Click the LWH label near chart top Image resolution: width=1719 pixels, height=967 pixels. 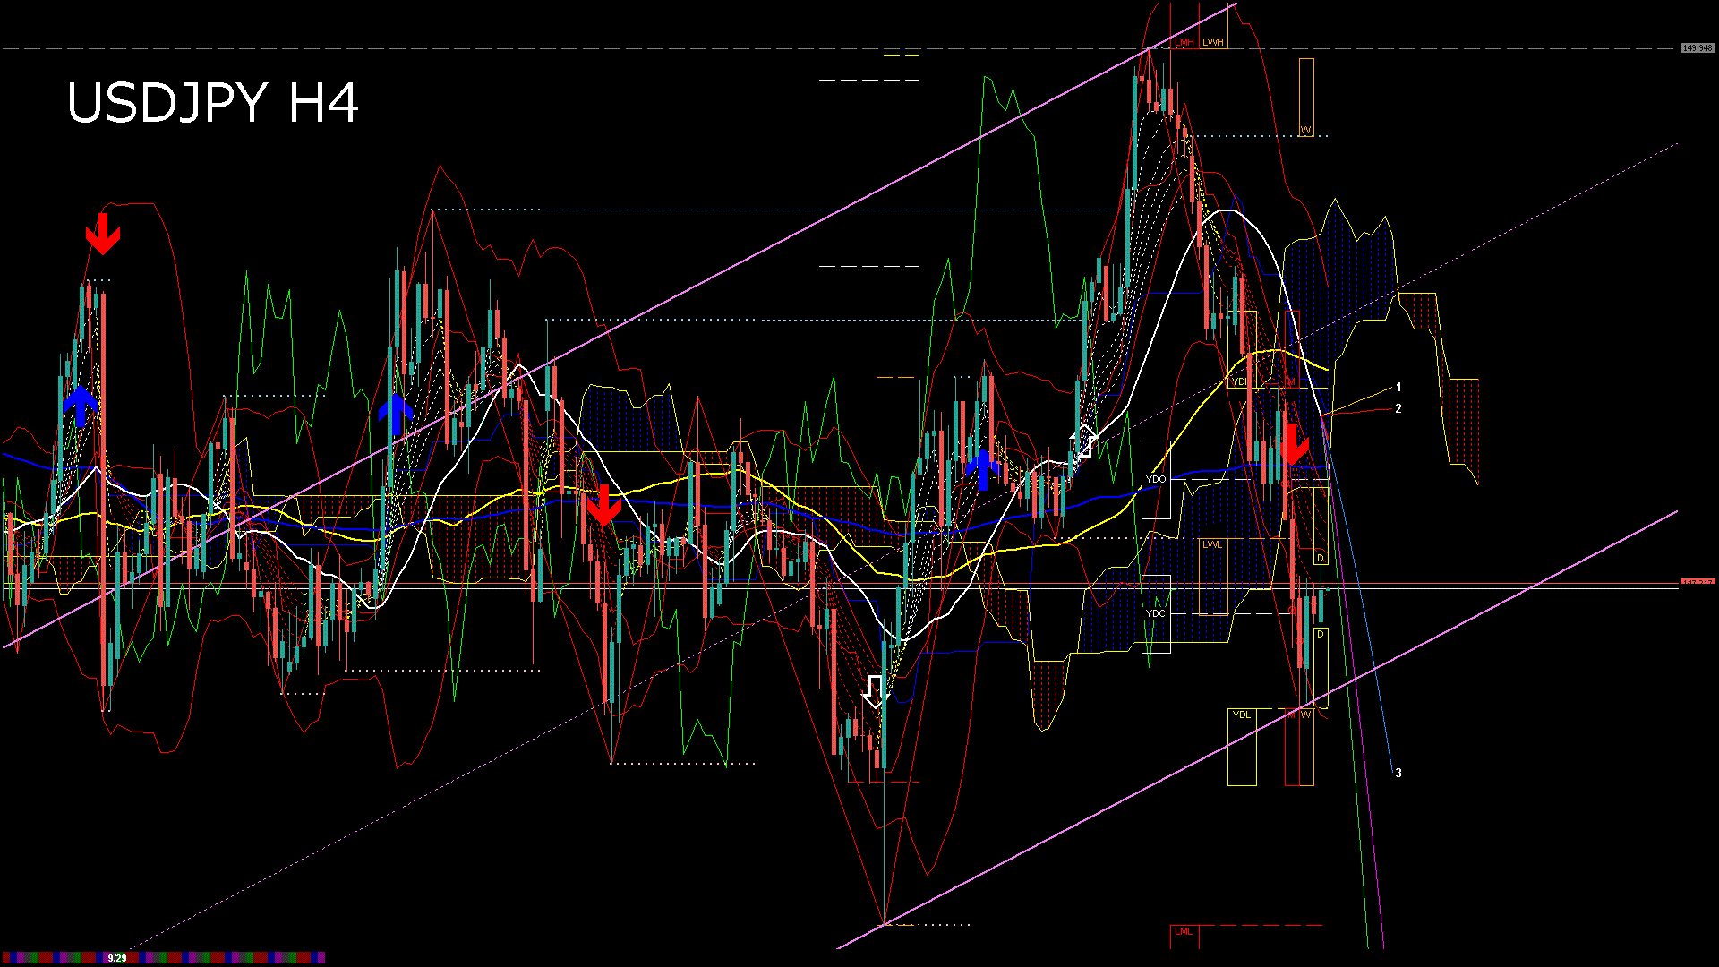tap(1213, 42)
